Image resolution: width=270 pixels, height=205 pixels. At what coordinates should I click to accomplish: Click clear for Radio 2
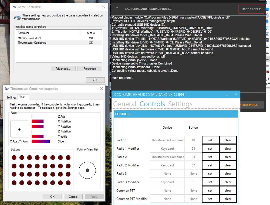click(x=228, y=157)
